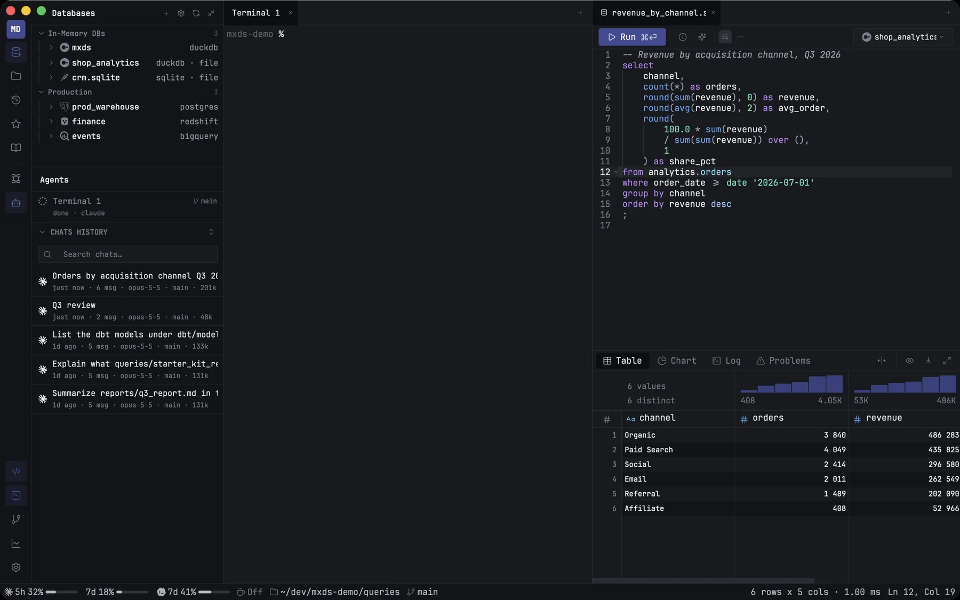Image resolution: width=960 pixels, height=600 pixels.
Task: Click the results horizontal scrollbar
Action: pos(703,580)
